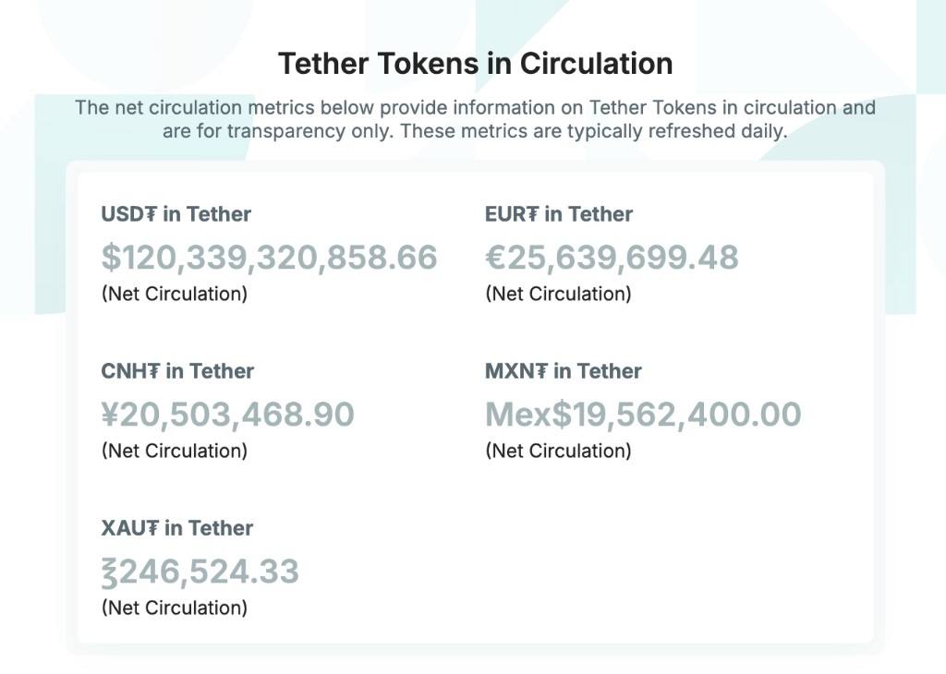Click the net circulation metrics description text
The width and height of the screenshot is (946, 674).
click(475, 119)
